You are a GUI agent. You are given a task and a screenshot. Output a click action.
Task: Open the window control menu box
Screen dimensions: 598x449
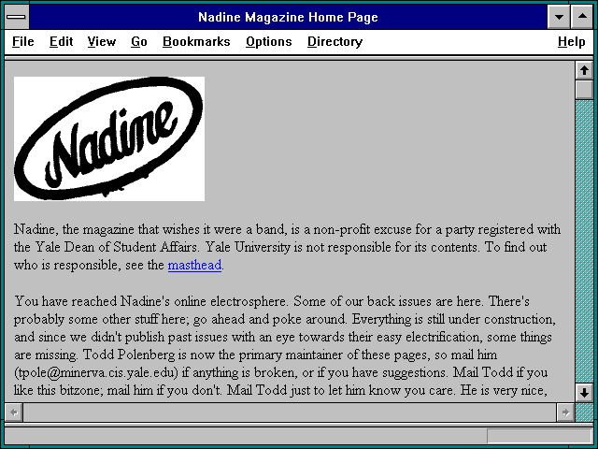(17, 17)
